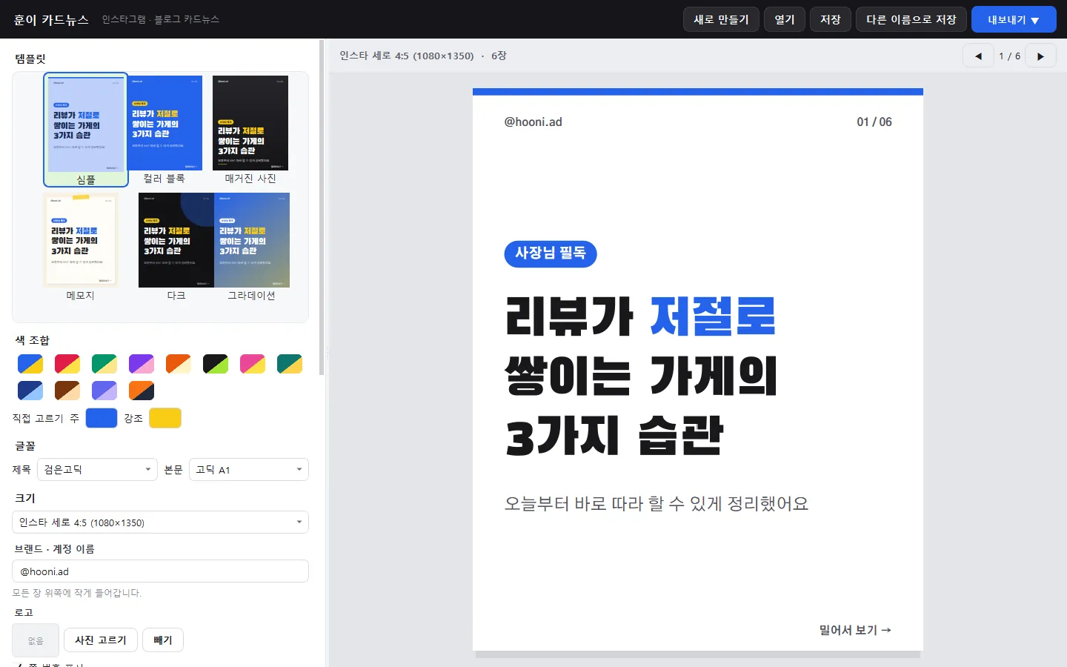The height and width of the screenshot is (667, 1067).
Task: Open the accent color (강조) picker
Action: coord(165,418)
